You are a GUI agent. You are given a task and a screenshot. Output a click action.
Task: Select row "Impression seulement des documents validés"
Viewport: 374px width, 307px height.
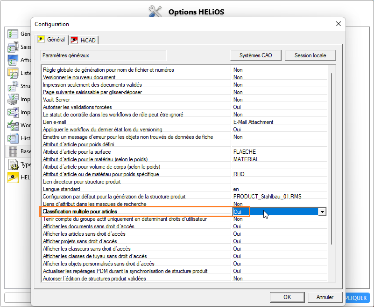coord(184,85)
